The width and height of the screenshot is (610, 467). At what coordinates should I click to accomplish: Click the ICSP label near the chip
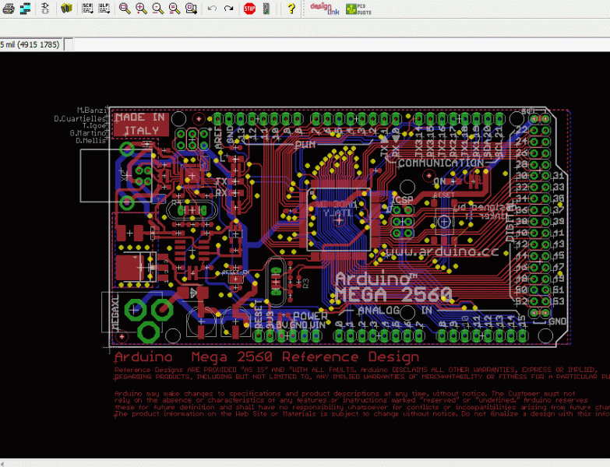coord(401,200)
